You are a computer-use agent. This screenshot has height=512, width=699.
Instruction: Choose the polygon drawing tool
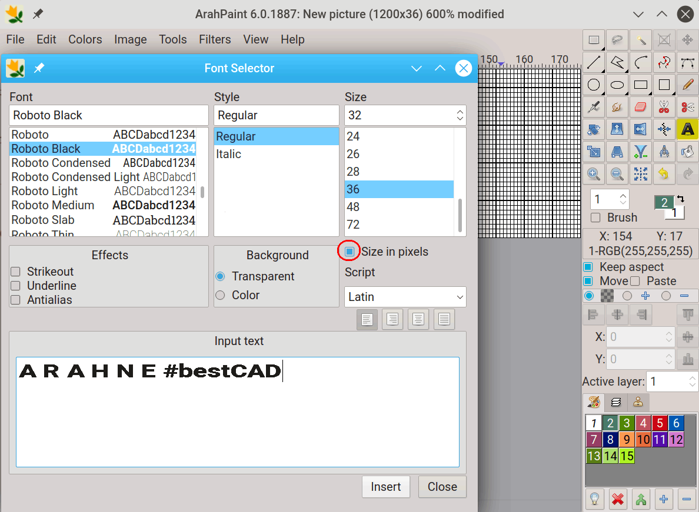tap(617, 62)
